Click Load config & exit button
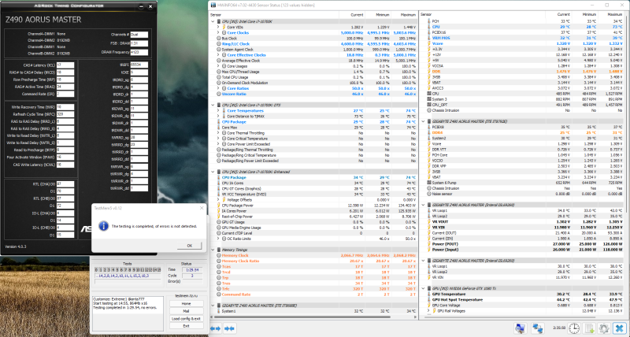Screen dimensions: 630x337 (x=186, y=319)
